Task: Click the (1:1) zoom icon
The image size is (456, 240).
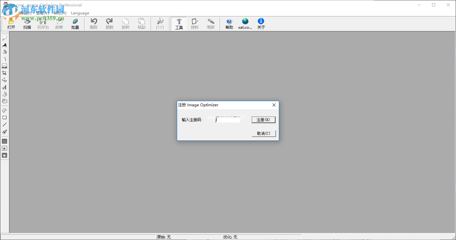Action: [160, 24]
